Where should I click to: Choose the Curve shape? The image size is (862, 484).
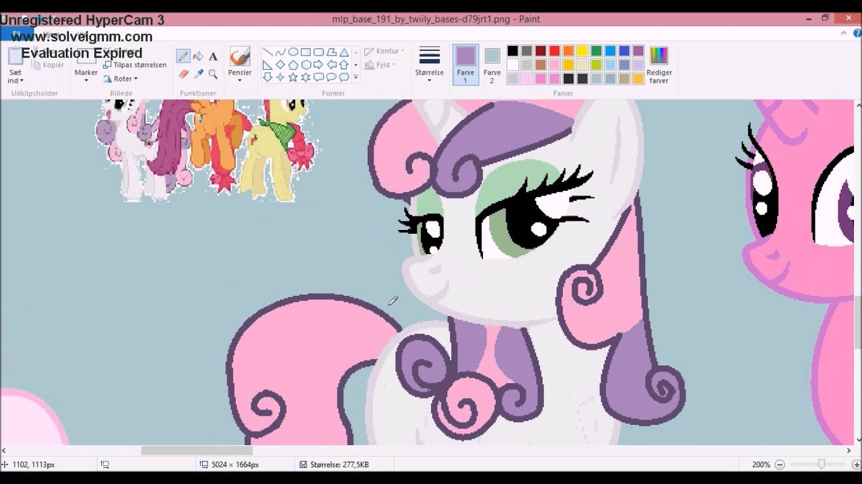(280, 52)
